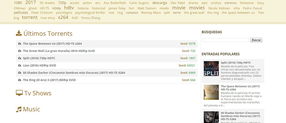Open Lion (2016) HDRip XViD torrent link
The width and height of the screenshot is (286, 123).
pos(39,65)
